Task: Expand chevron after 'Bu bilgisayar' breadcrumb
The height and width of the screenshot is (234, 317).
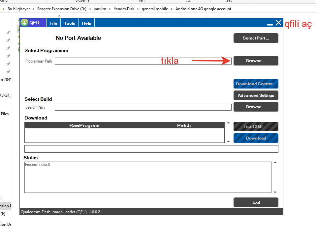Action: [33, 9]
